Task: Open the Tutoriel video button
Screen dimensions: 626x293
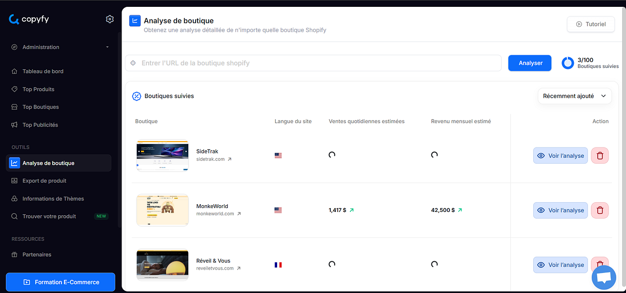Action: click(590, 24)
